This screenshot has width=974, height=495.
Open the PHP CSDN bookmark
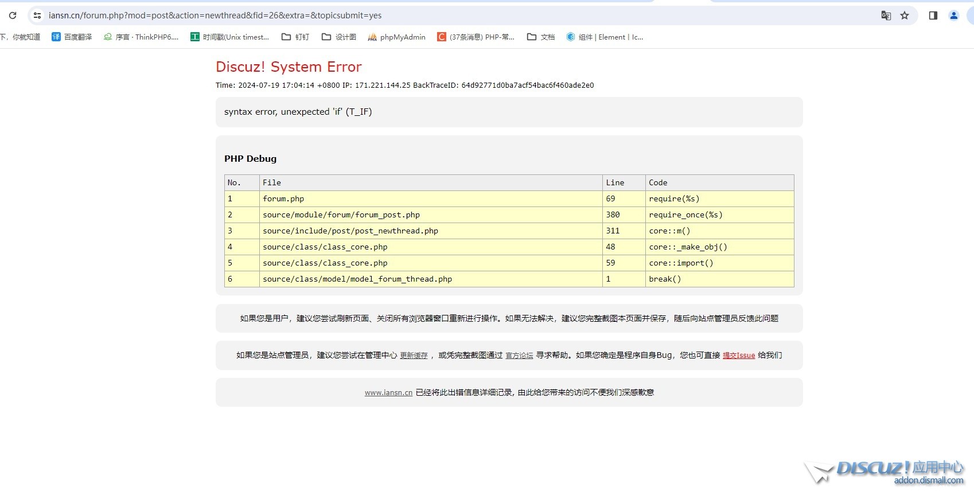click(476, 37)
